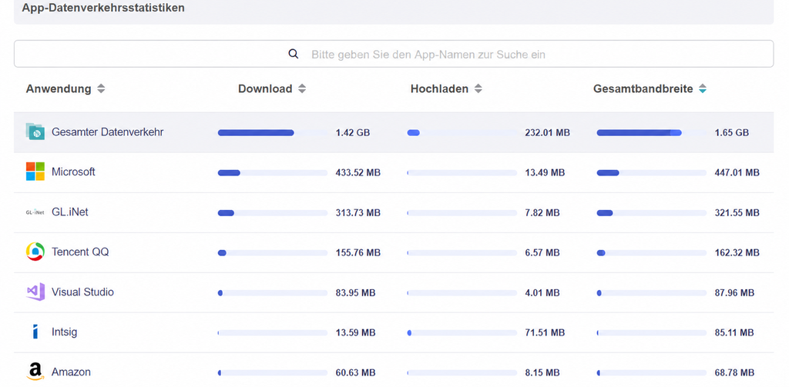
Task: Click the 4.01 MB upload value
Action: pyautogui.click(x=542, y=293)
